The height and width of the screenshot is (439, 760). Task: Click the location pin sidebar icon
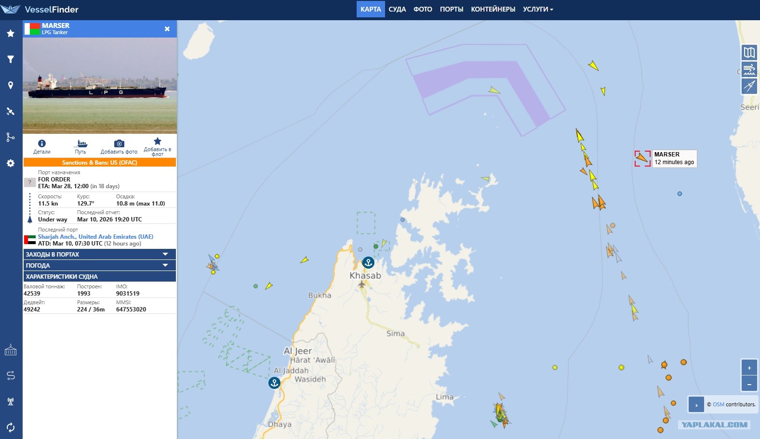[11, 85]
